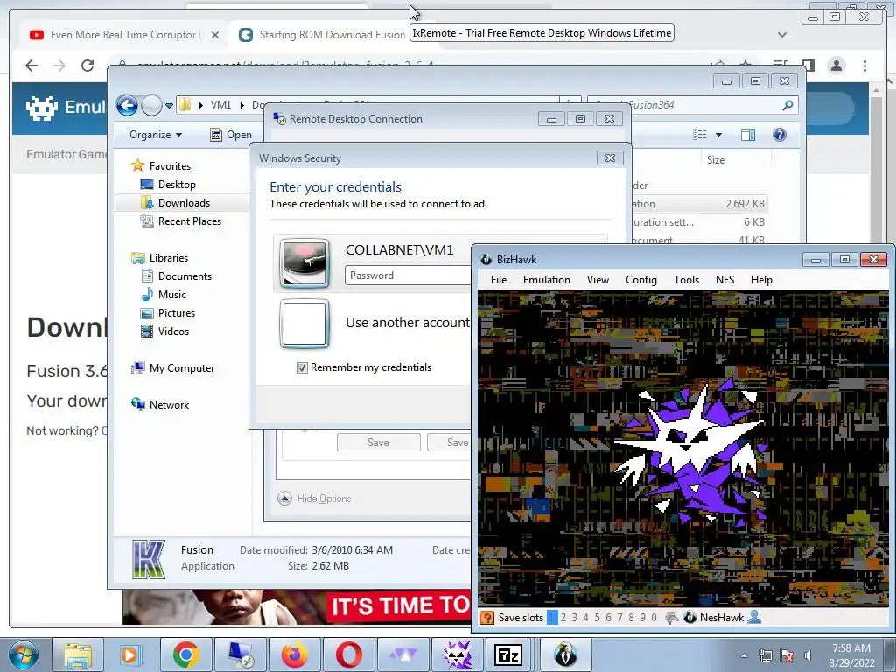The width and height of the screenshot is (896, 672).
Task: Open Explorer recent locations dropdown arrow
Action: (x=169, y=106)
